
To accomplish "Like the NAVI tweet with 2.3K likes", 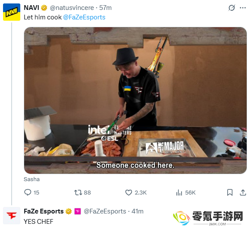I will coord(129,192).
